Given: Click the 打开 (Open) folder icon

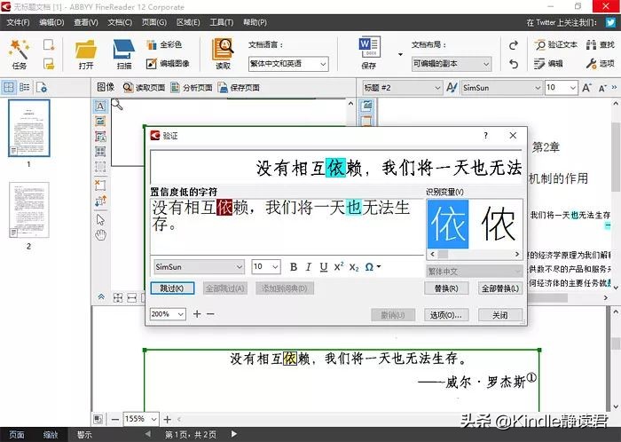Looking at the screenshot, I should coord(85,54).
